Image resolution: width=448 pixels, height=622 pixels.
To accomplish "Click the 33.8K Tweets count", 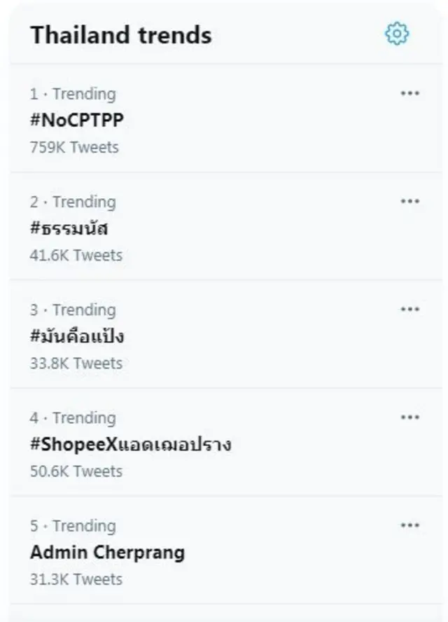I will pos(76,363).
